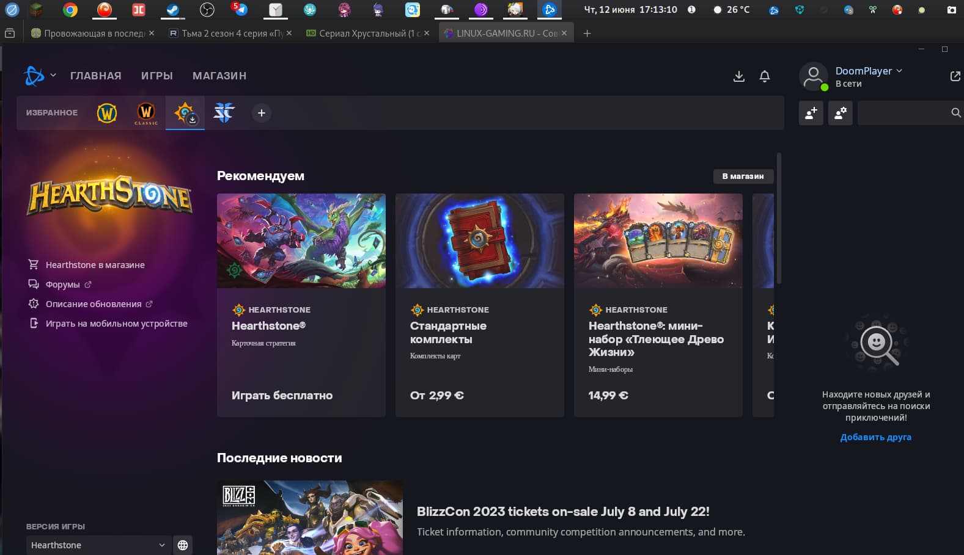Open the ИГРЫ tab
Viewport: 964px width, 555px height.
[157, 76]
